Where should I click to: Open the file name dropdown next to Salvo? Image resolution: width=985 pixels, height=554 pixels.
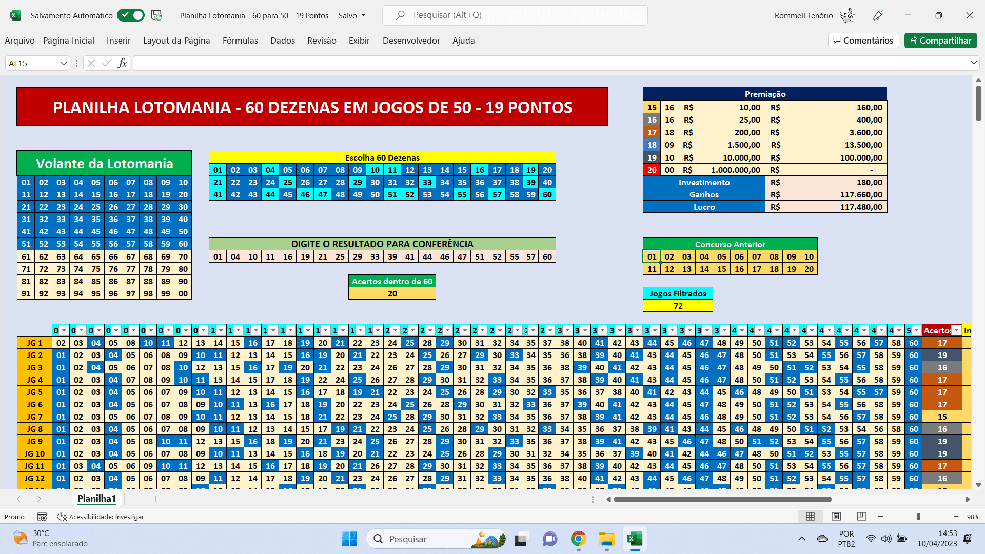click(364, 15)
